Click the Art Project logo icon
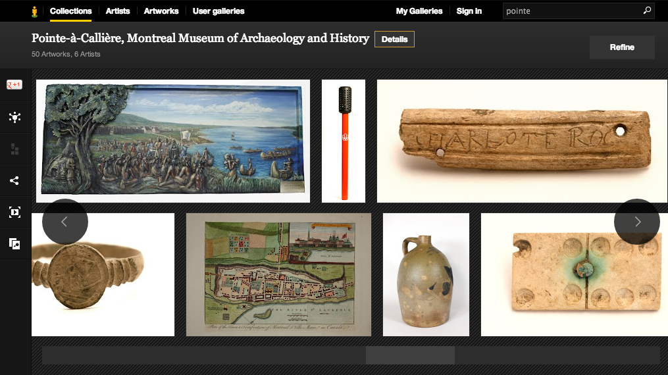 pos(34,11)
